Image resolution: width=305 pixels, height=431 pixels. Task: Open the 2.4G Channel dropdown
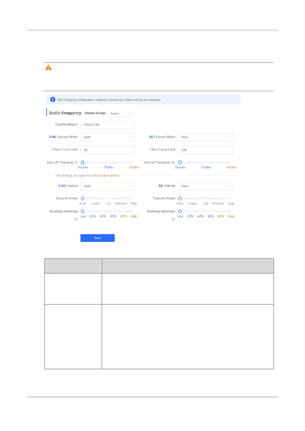click(108, 186)
